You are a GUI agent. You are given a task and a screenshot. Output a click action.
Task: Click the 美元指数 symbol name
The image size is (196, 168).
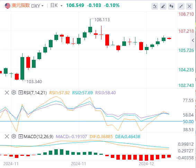(x=21, y=6)
